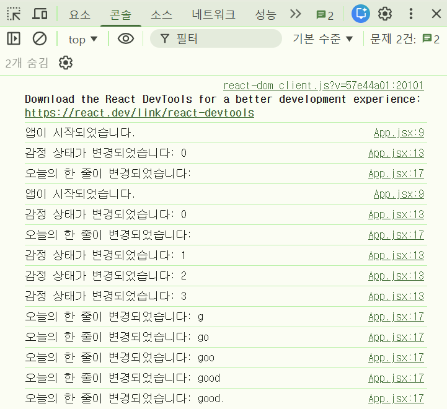Expand the top JavaScript context dropdown
Viewport: 447px width, 409px height.
coord(83,40)
